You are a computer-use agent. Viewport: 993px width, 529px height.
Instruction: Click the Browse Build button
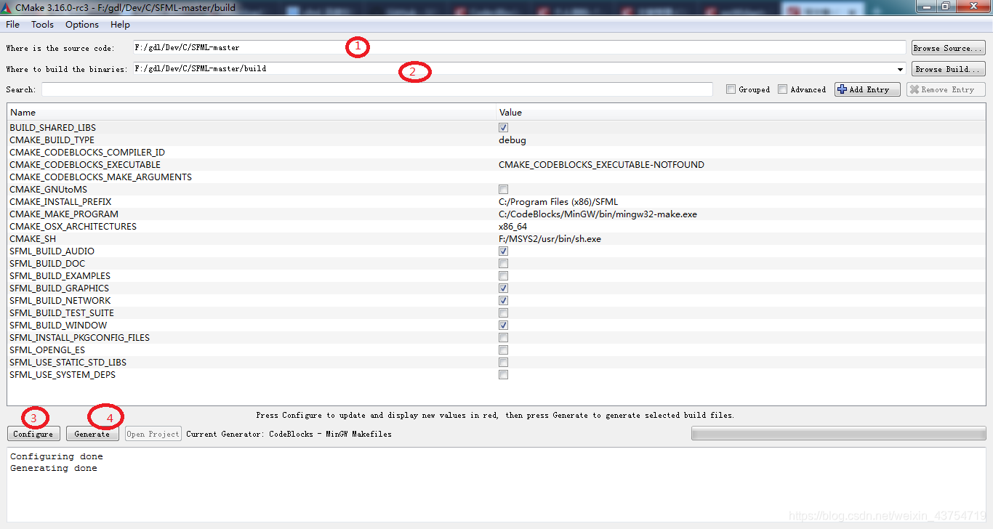(949, 69)
